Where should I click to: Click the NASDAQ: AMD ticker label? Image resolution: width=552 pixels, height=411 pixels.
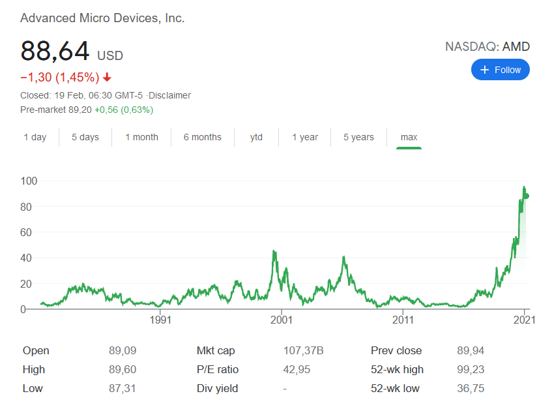487,46
